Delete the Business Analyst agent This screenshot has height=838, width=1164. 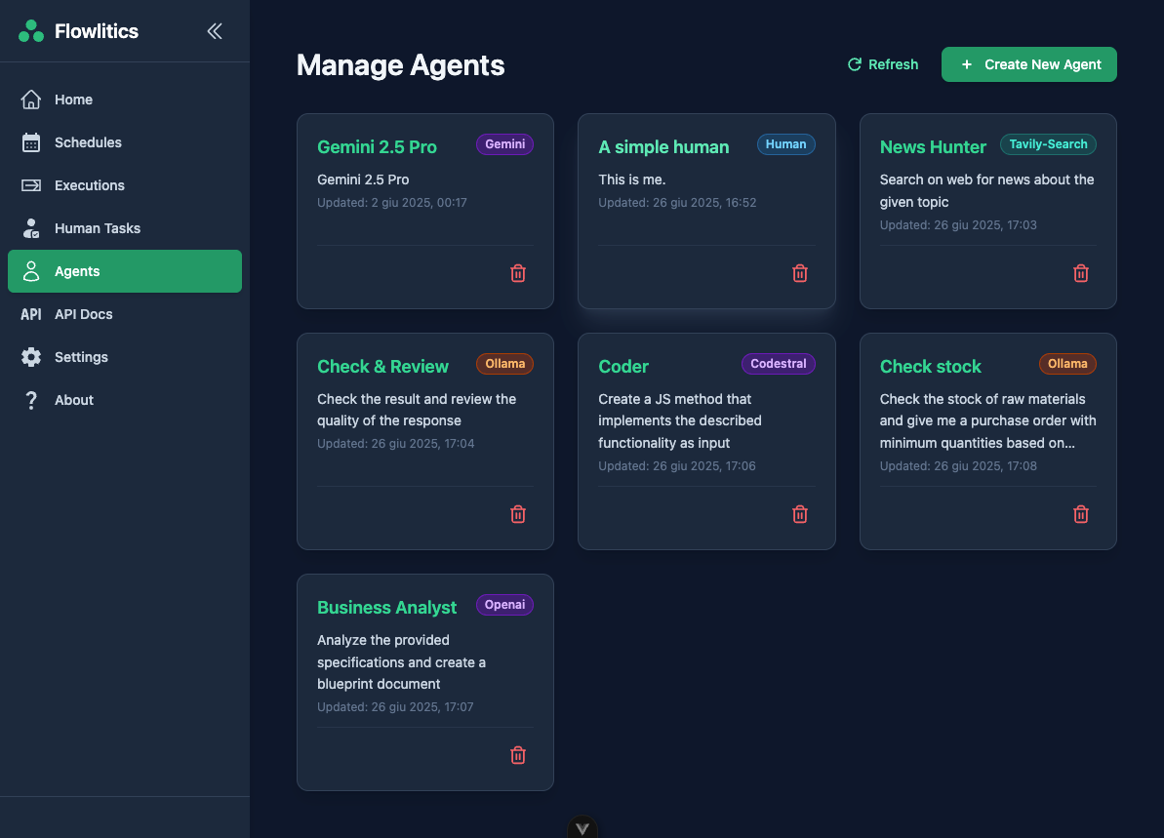pos(518,755)
